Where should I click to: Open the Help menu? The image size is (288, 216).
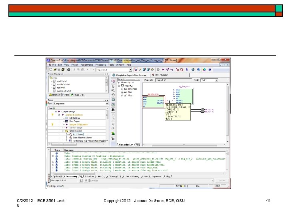coord(129,65)
